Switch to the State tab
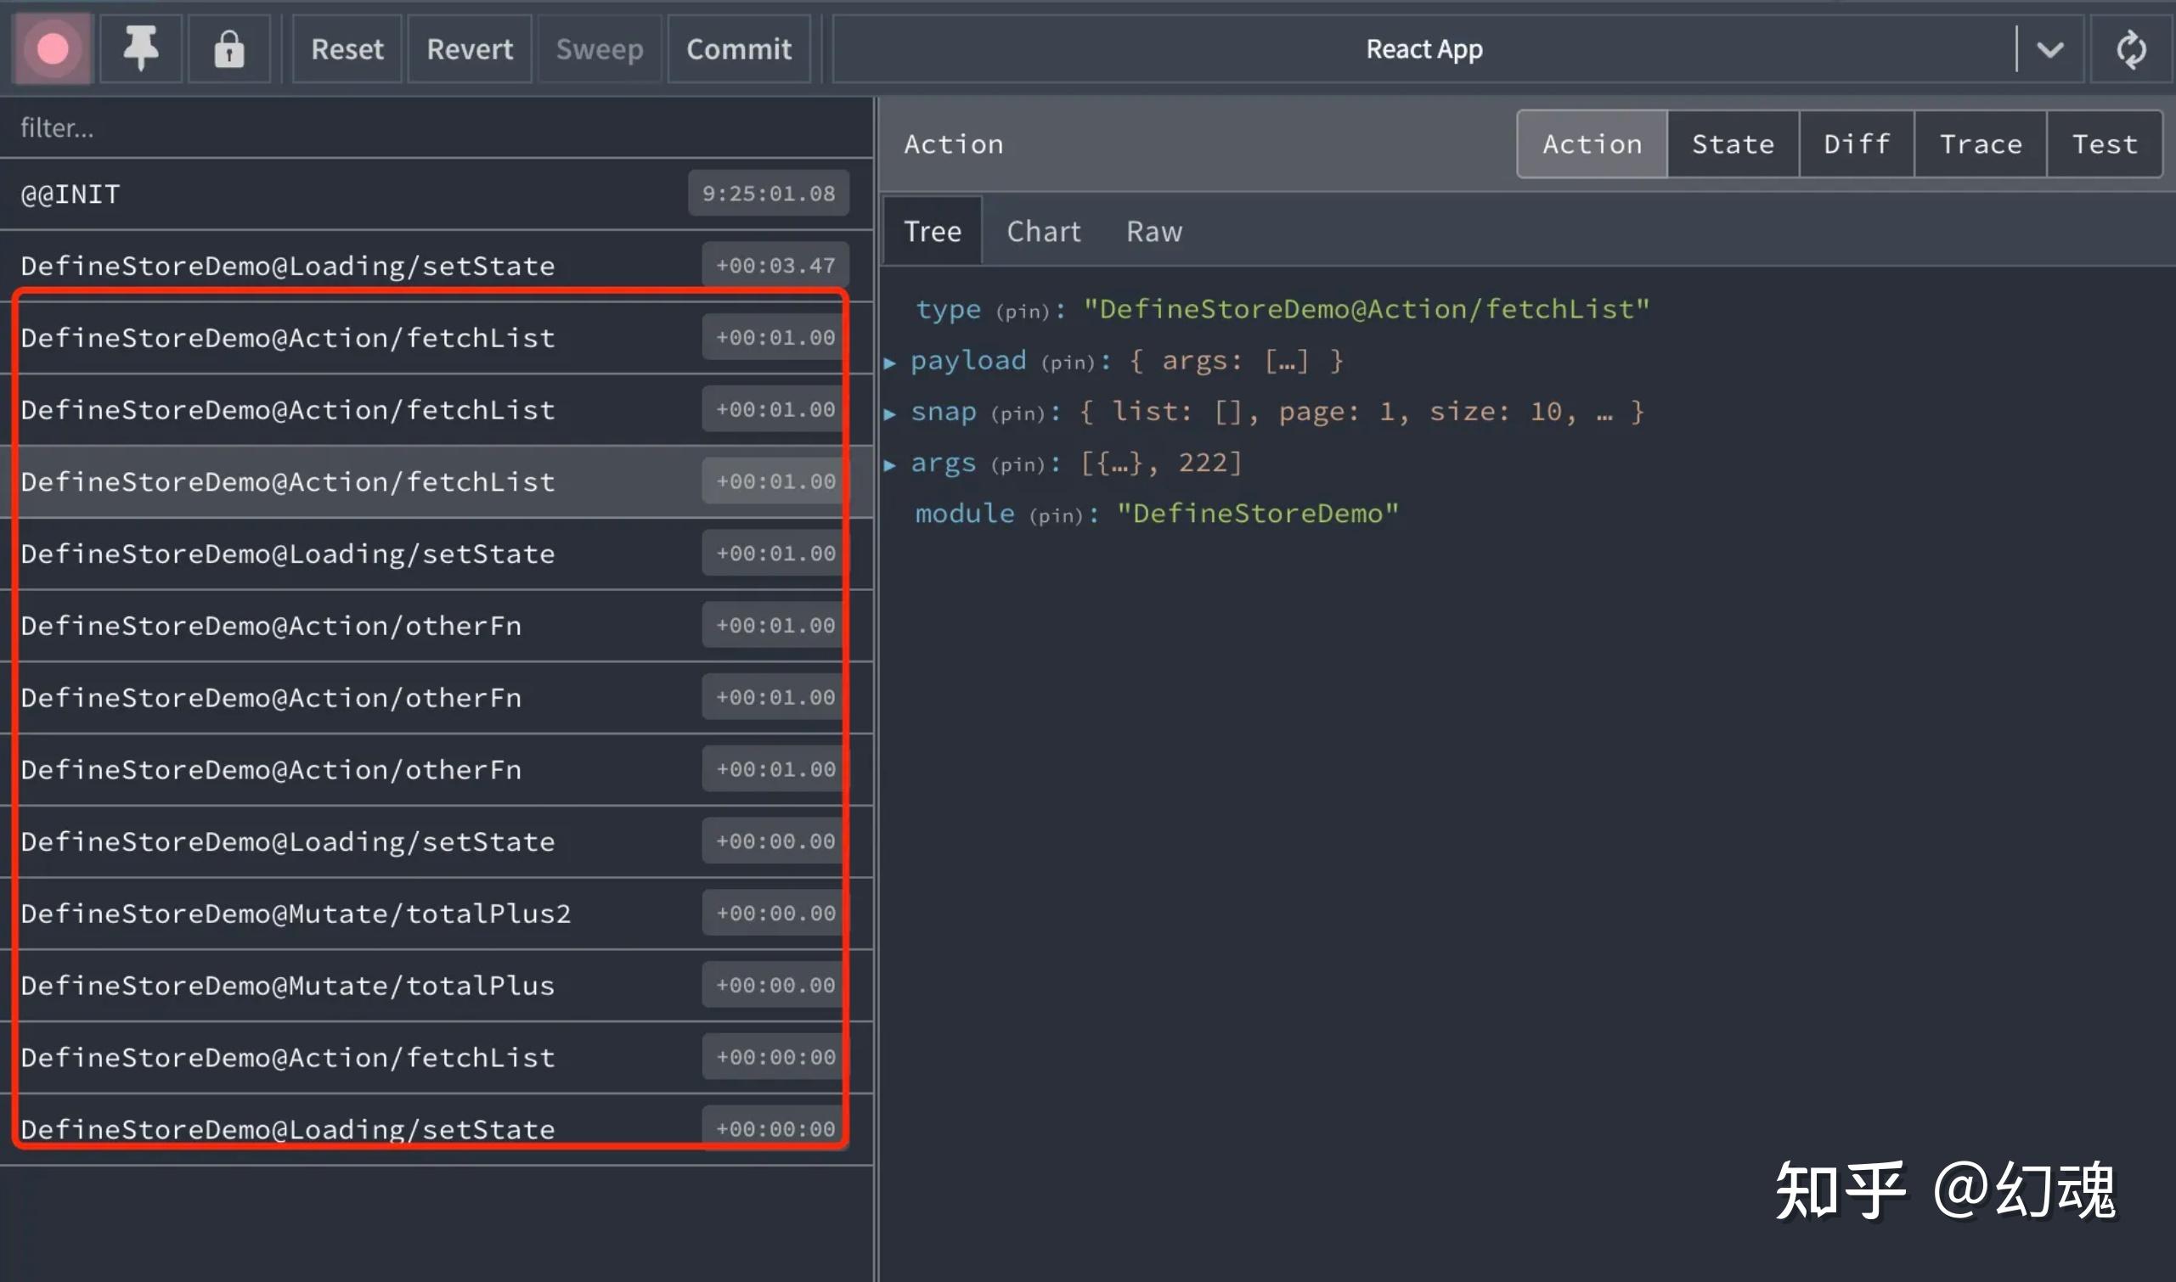2176x1282 pixels. click(x=1732, y=144)
